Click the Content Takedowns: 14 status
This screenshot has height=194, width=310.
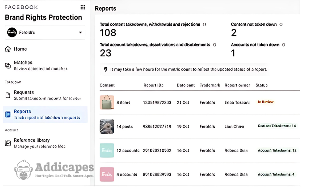277,126
